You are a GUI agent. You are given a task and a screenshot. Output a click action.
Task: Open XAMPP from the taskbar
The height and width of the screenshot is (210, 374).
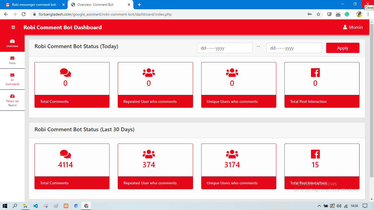(x=66, y=206)
